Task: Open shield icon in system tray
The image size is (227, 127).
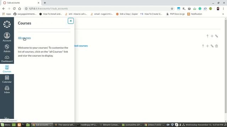Action: click(172, 125)
